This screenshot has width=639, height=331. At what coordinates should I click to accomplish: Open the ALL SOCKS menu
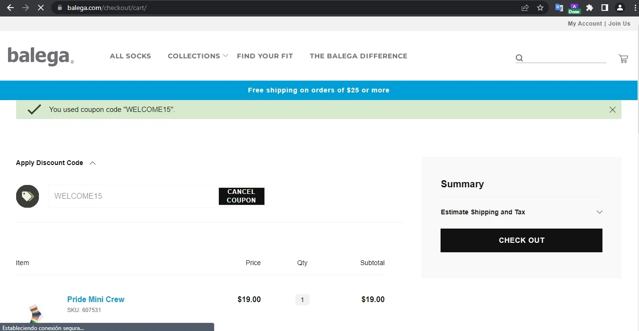coord(131,56)
